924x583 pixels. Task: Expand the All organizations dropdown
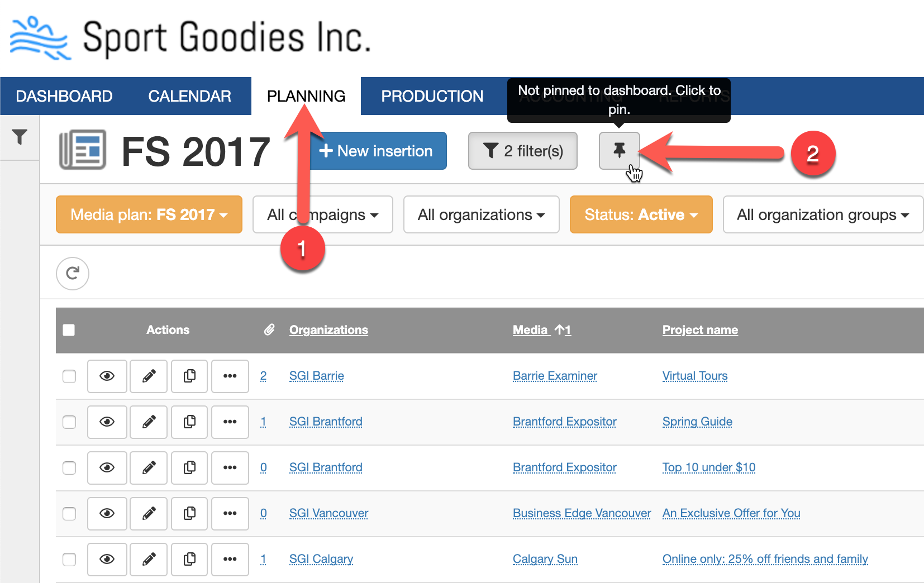coord(481,214)
